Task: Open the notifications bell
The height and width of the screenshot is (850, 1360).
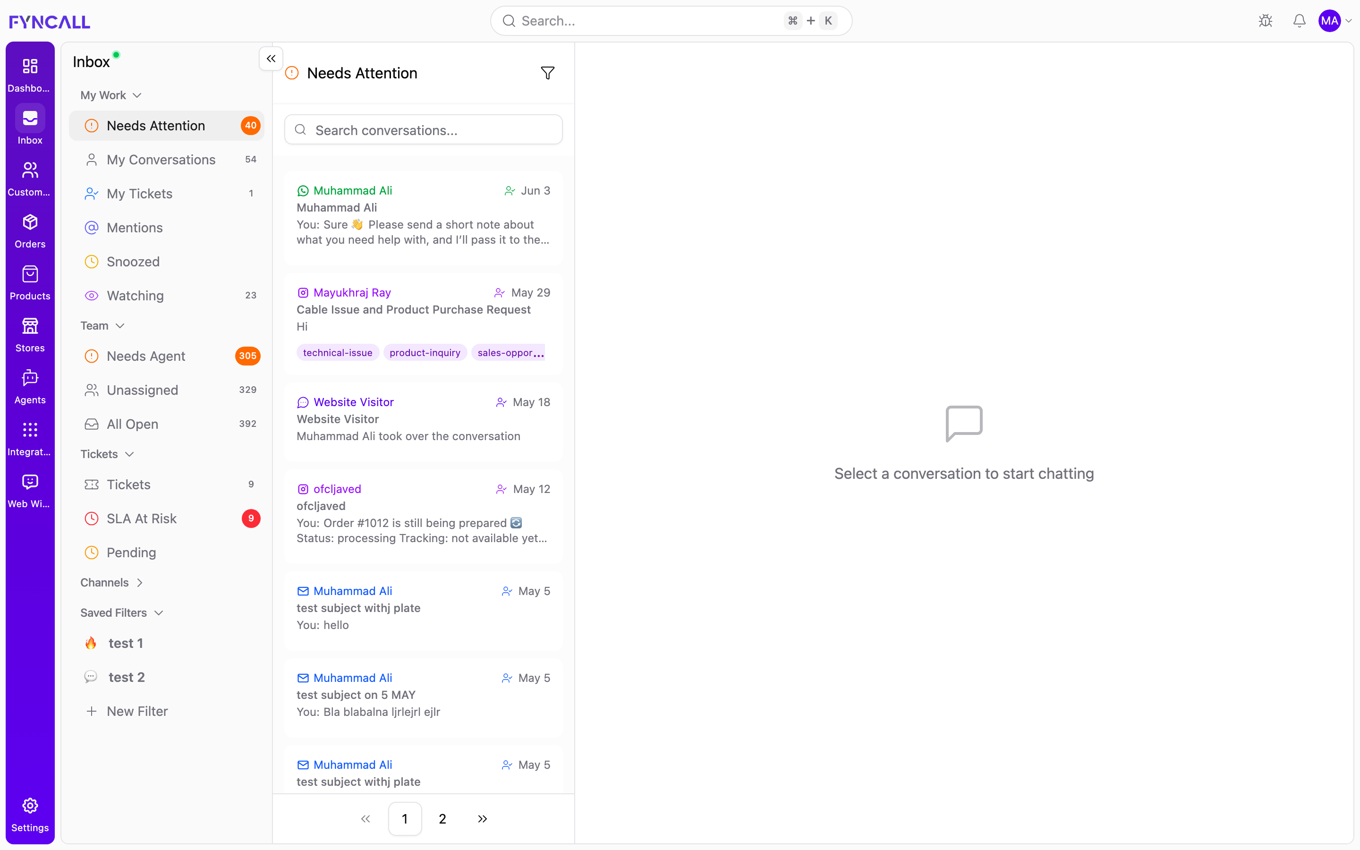Action: tap(1299, 21)
